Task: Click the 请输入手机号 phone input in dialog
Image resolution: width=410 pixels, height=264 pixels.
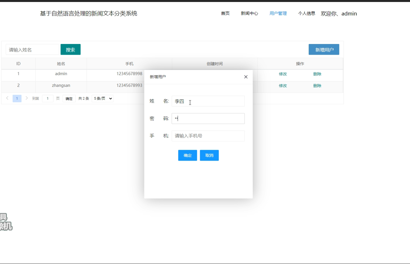Action: 208,136
